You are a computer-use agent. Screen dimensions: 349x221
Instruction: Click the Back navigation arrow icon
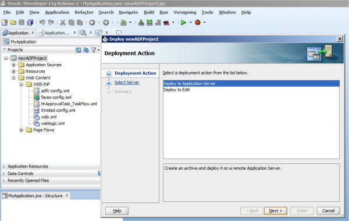(x=92, y=23)
